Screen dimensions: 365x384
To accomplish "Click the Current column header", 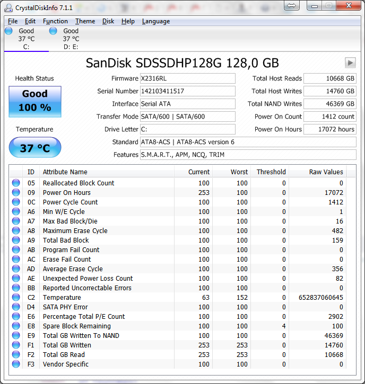I will pyautogui.click(x=193, y=172).
